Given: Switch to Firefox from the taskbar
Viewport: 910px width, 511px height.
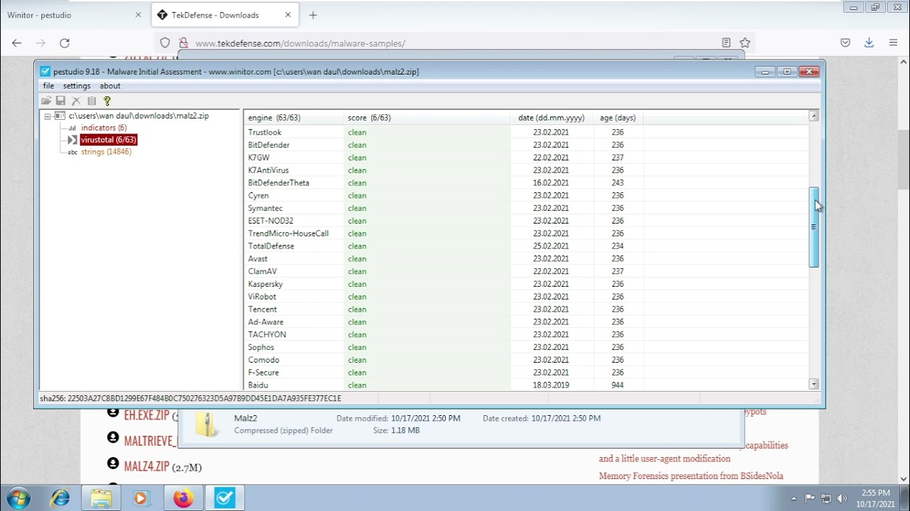Looking at the screenshot, I should point(183,498).
